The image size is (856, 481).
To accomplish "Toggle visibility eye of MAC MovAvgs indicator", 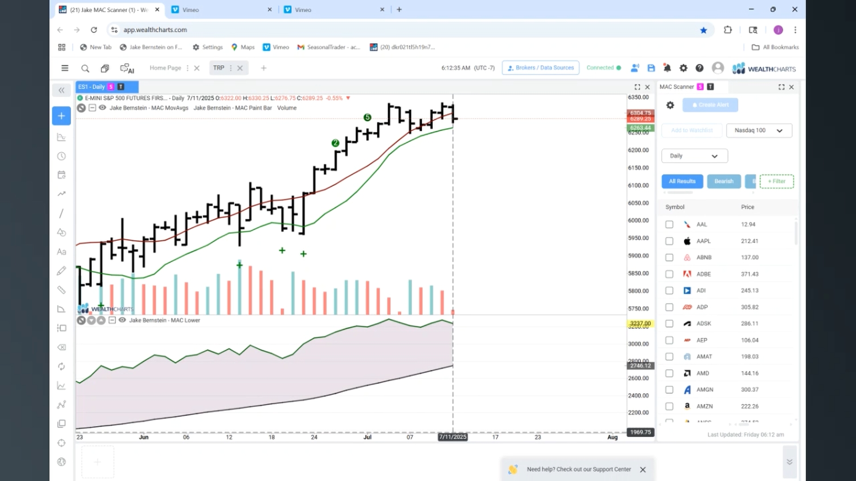I will click(102, 108).
